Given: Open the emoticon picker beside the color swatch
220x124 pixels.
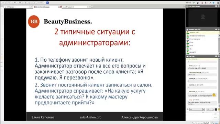Looking at the screenshot, I should pos(219,109).
